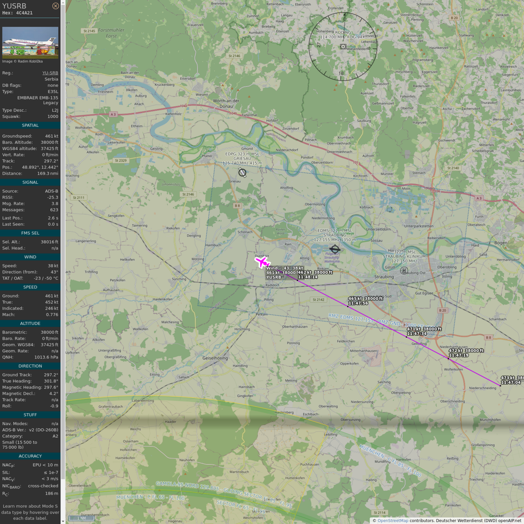Open the OpenStreetMap attribution link
Screen dimensions: 524x524
coord(393,520)
